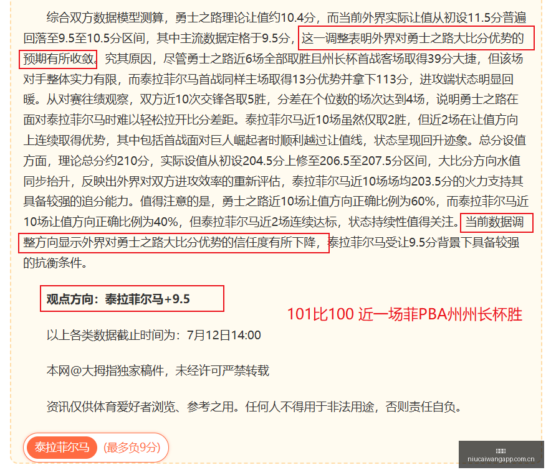This screenshot has width=551, height=475.
Task: Click the phrase 从对赛往绩观察 in the paragraph
Action: click(87, 100)
